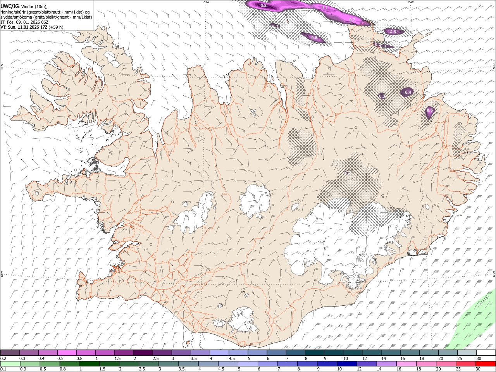The image size is (496, 372).
Task: Click the 30 value in the upper legend row
Action: (479, 358)
